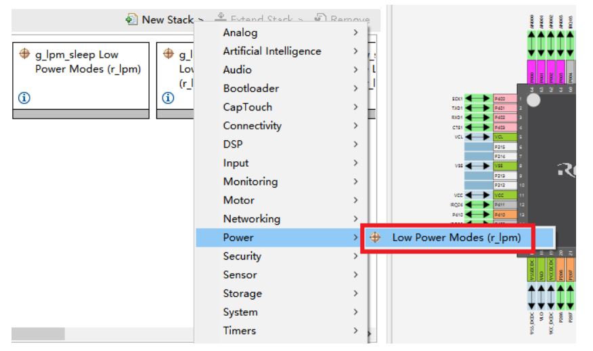
Task: Expand the Monitoring submenu arrow
Action: 355,182
